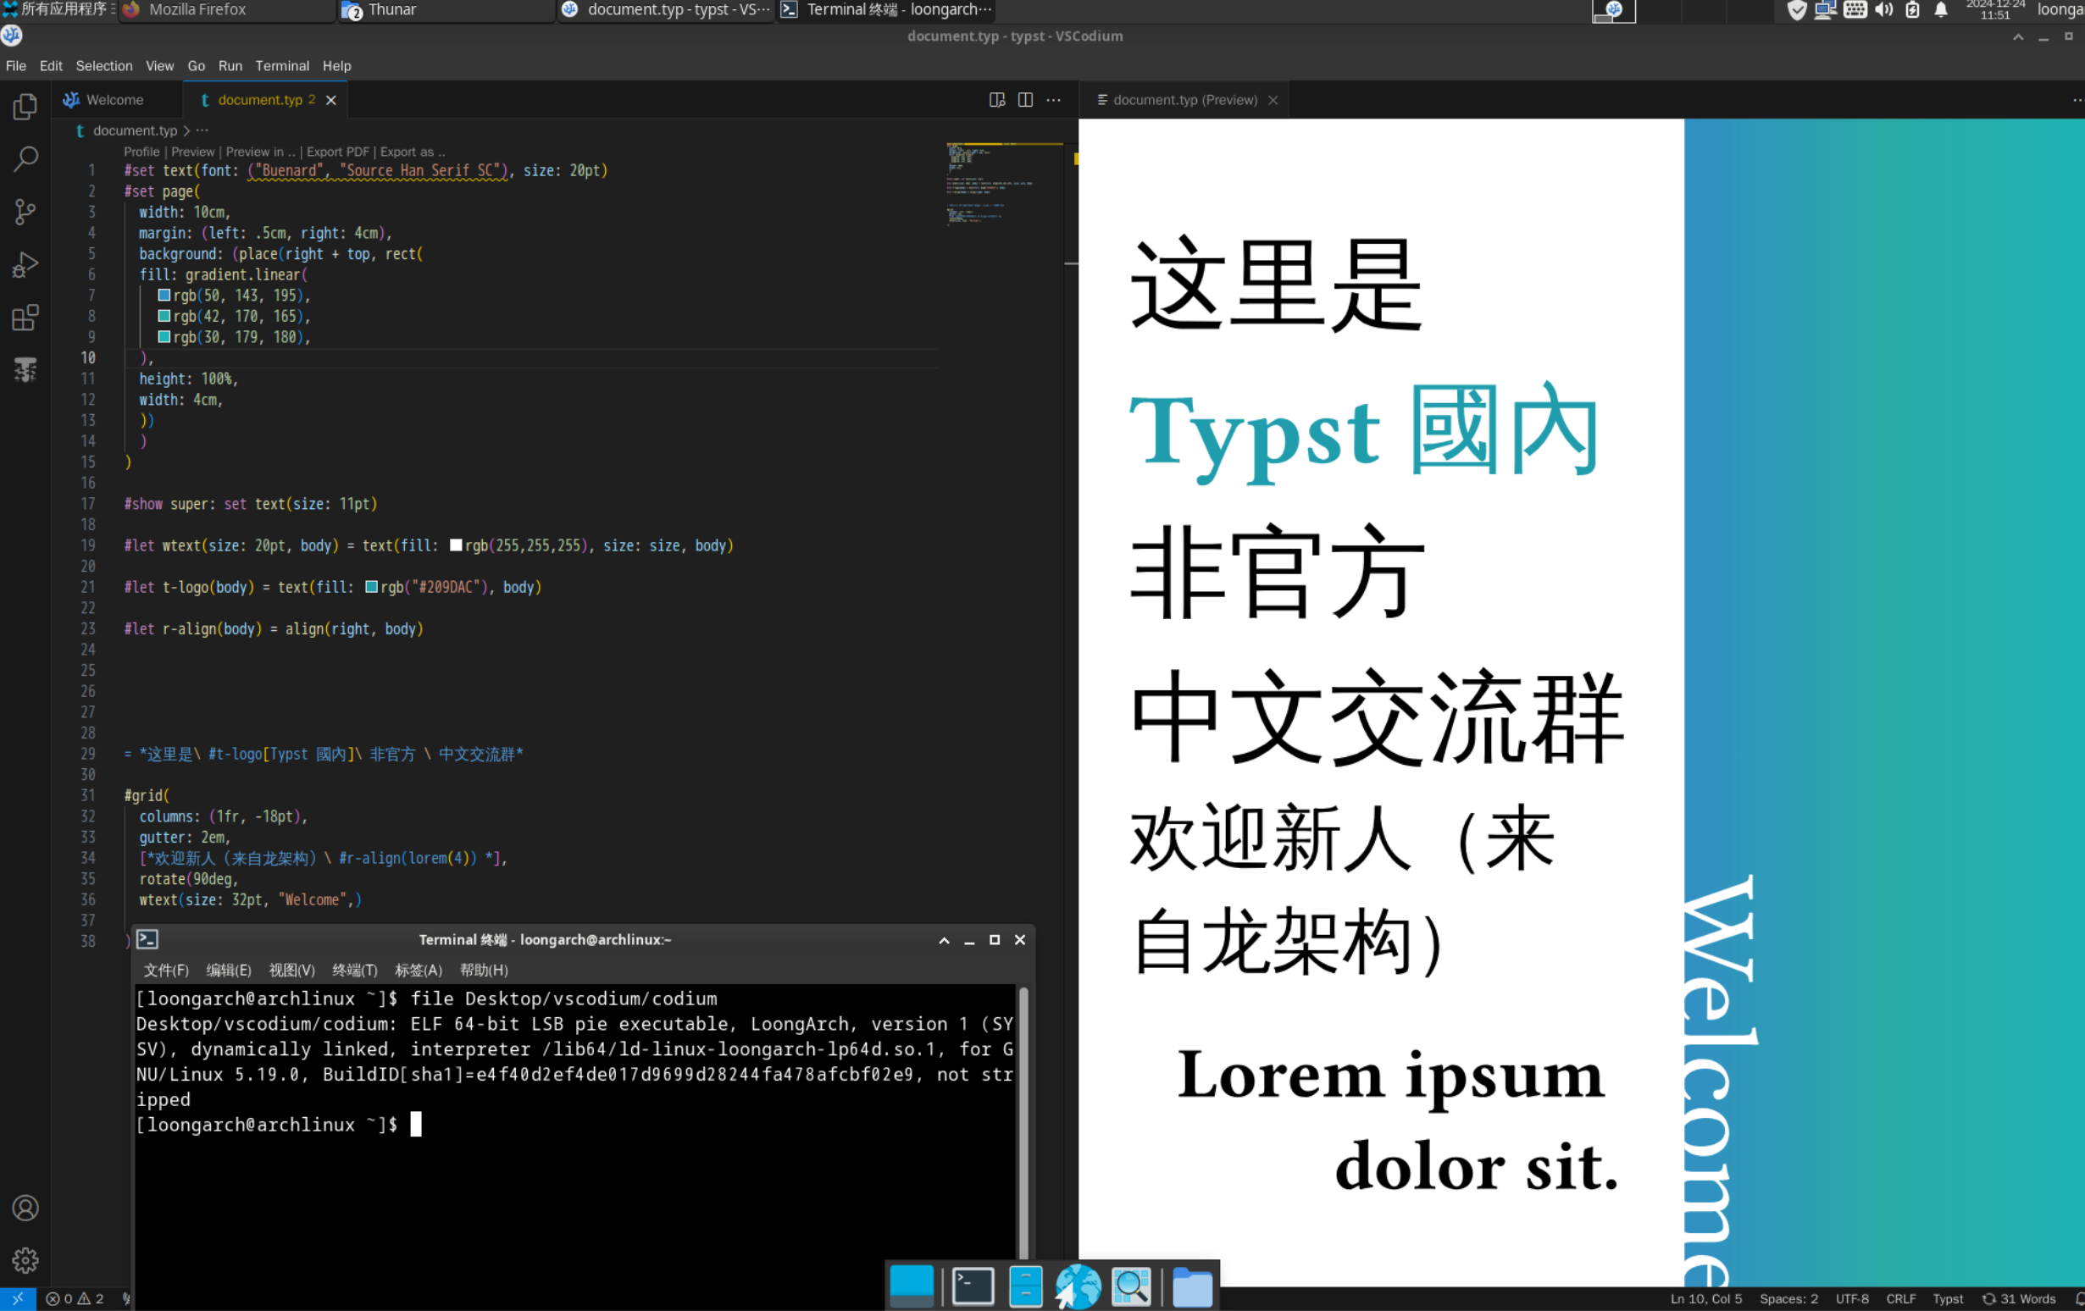Click the Typst preview icon in the editor toolbar
The image size is (2085, 1311).
click(996, 101)
